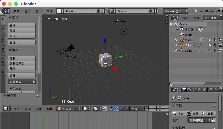Open the Blender 渲染 engine dropdown

176,11
